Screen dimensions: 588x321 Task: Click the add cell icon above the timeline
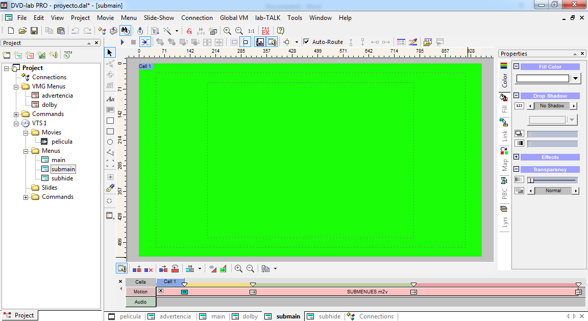pos(137,269)
